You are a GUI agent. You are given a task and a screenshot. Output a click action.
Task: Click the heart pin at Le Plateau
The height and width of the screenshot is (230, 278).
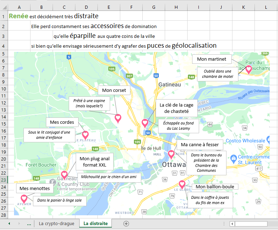(x=85, y=135)
